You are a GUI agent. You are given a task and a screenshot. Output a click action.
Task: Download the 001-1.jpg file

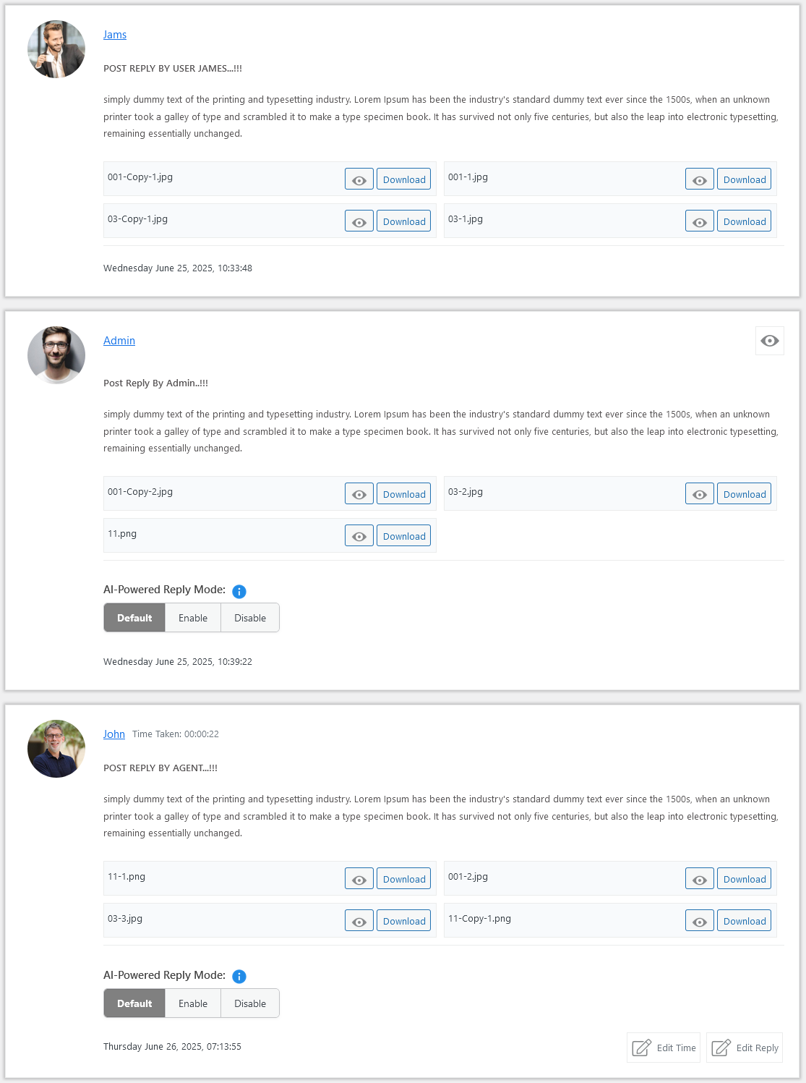(744, 179)
